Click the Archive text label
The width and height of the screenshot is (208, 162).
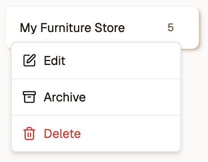point(65,97)
